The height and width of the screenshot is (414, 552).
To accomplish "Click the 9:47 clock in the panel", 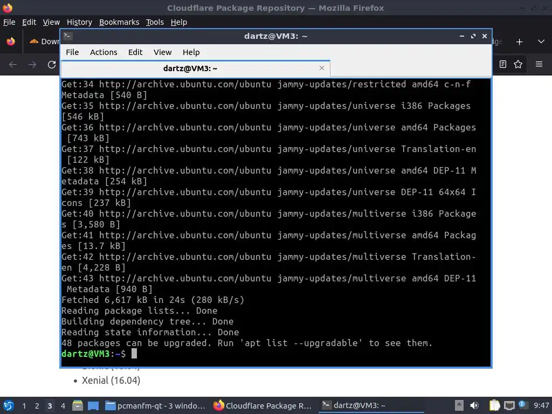I will pos(541,405).
